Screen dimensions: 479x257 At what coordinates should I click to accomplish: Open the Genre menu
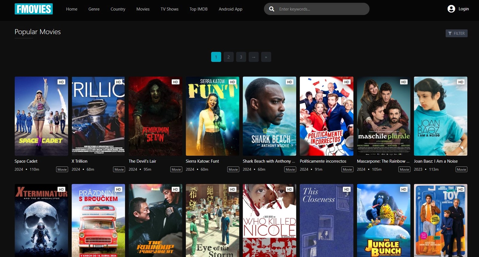click(x=94, y=9)
